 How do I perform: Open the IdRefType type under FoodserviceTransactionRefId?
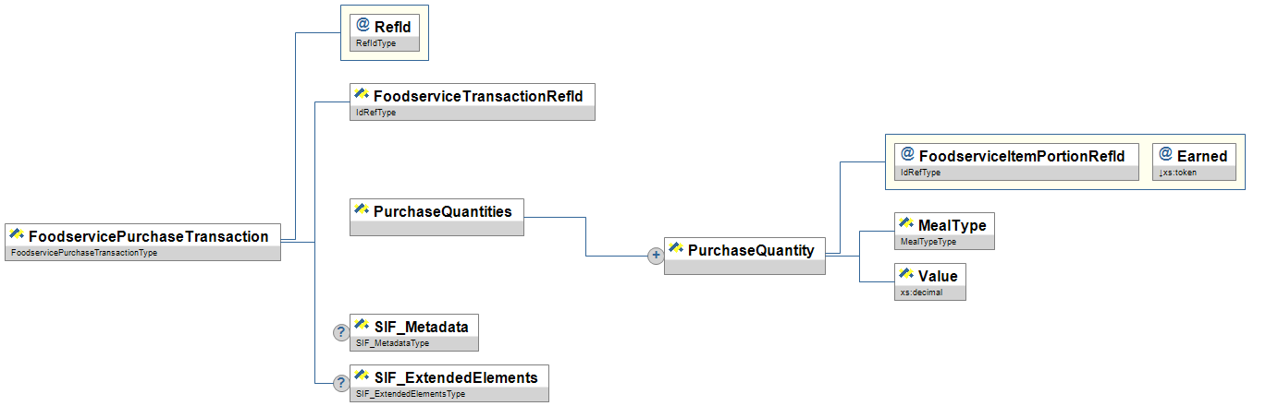pyautogui.click(x=371, y=113)
